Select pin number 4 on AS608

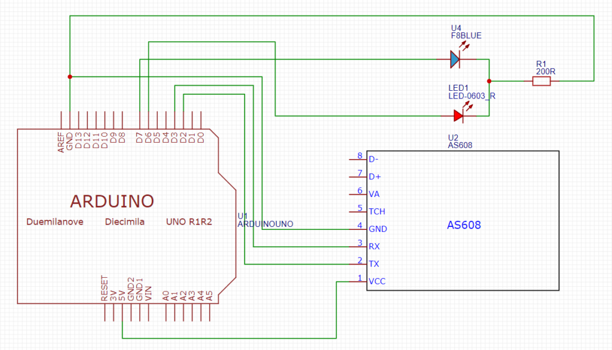(x=360, y=226)
